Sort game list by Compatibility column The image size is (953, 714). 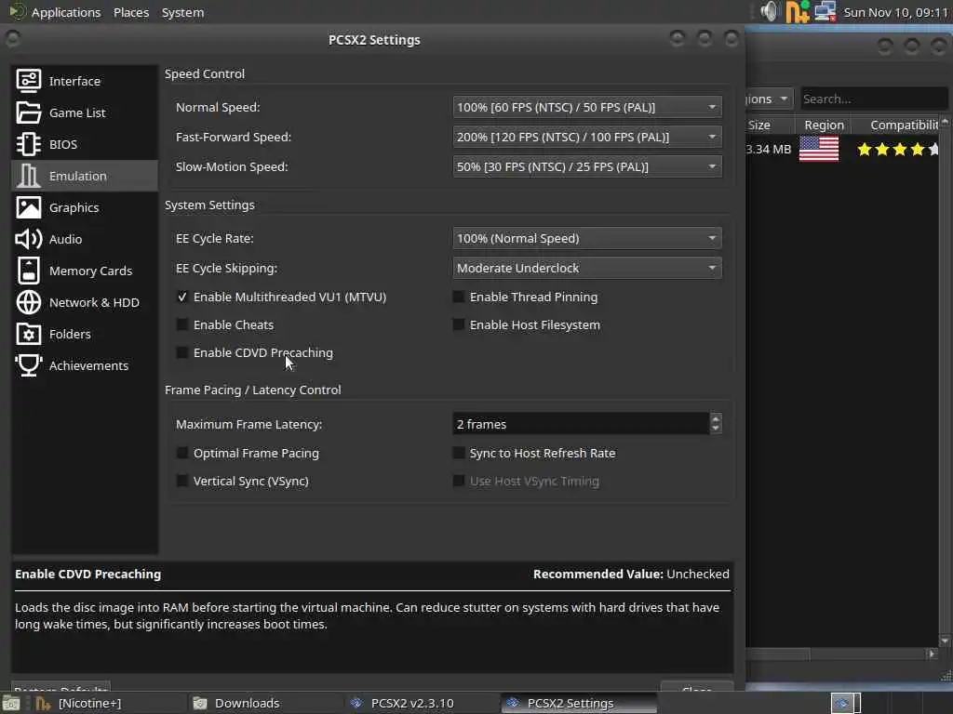coord(896,126)
